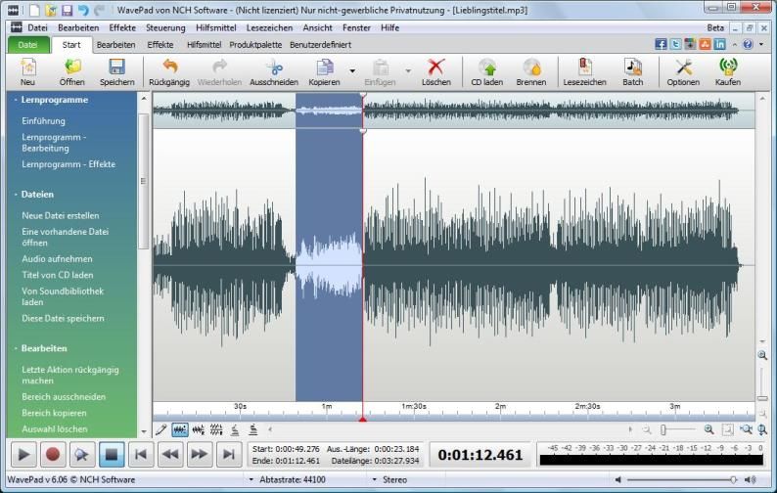Click the sidebar vertical scrollbar thumb
This screenshot has width=777, height=493.
pos(143,181)
